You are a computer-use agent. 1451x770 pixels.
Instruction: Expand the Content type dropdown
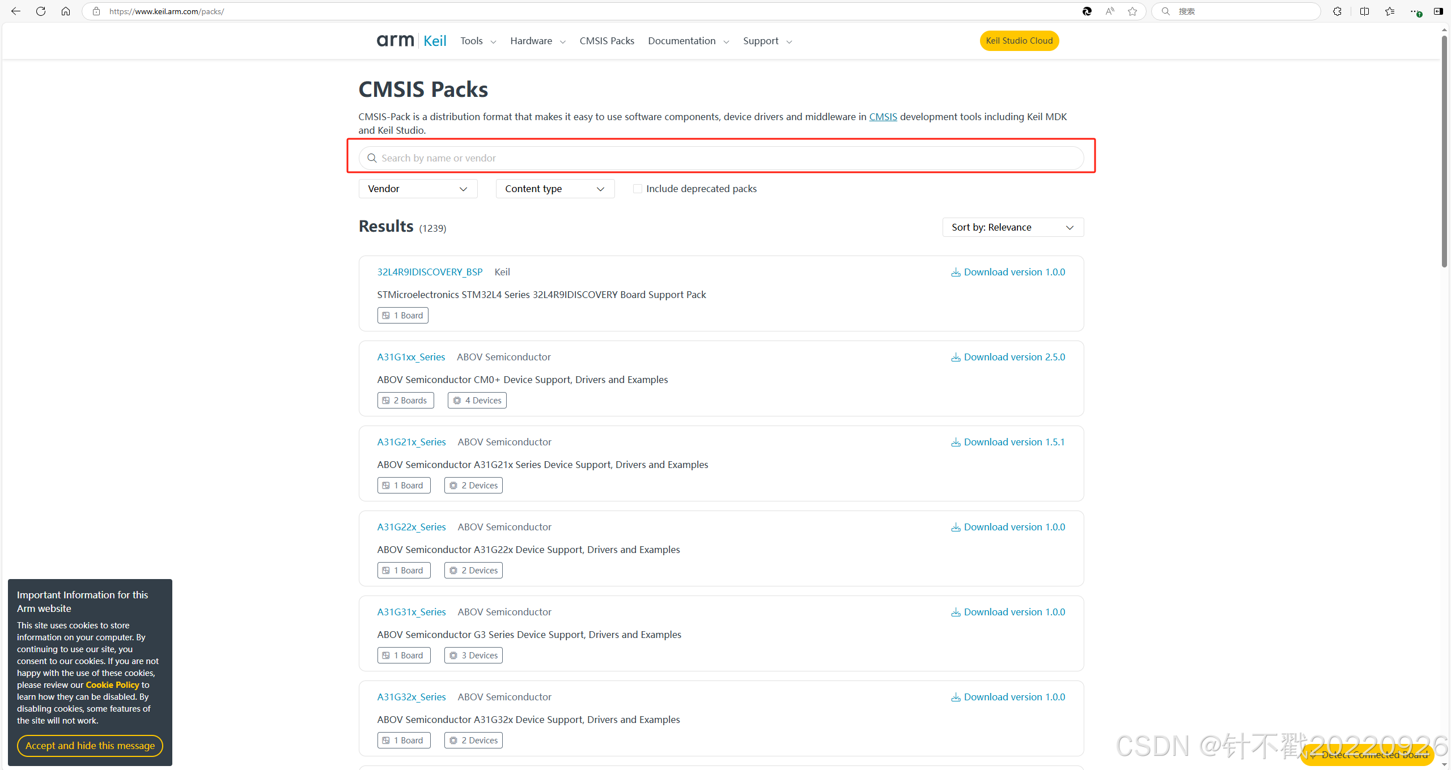[555, 189]
